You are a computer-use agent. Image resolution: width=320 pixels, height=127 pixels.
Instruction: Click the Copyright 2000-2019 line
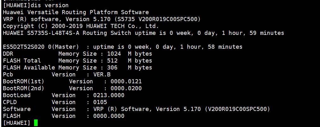[x=81, y=26]
